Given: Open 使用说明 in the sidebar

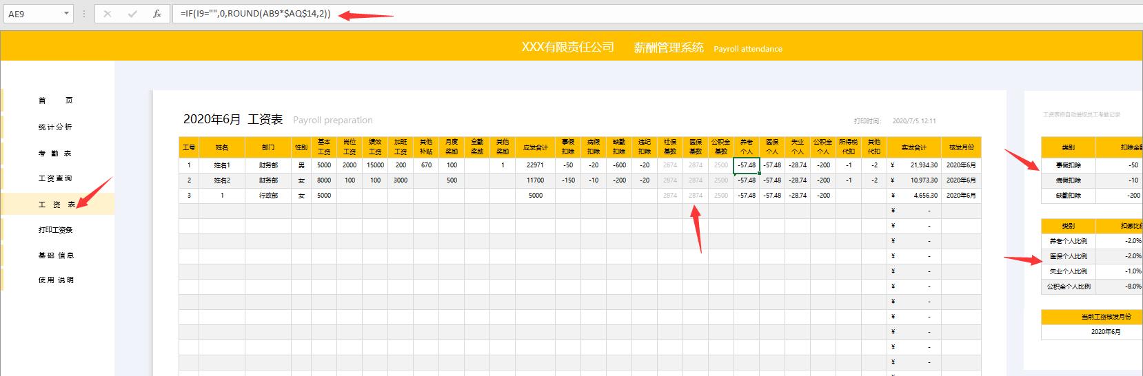Looking at the screenshot, I should pos(56,280).
